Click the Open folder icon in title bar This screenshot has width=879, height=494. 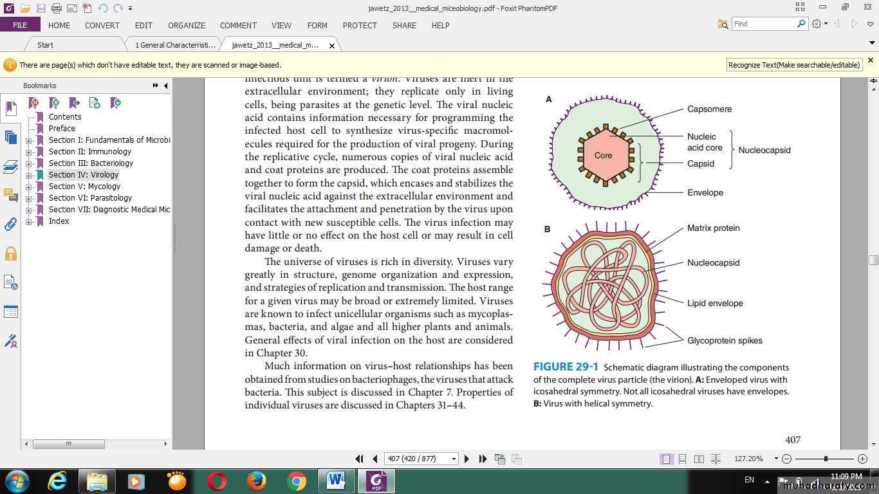(x=25, y=8)
